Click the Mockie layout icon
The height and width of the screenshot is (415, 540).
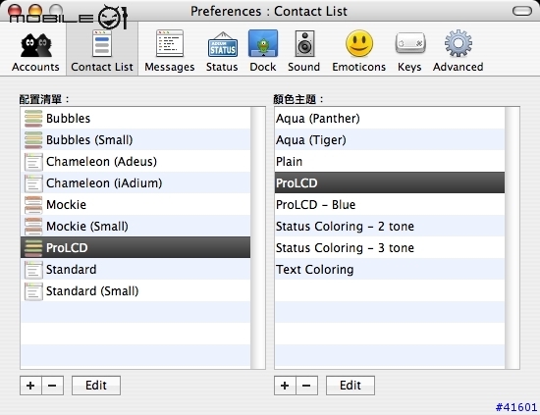point(33,205)
